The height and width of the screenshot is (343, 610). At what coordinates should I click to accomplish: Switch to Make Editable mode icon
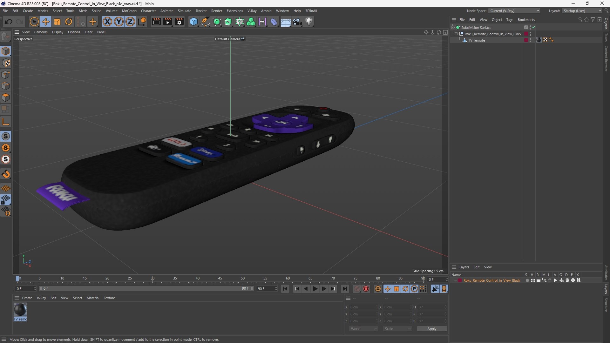(x=6, y=37)
